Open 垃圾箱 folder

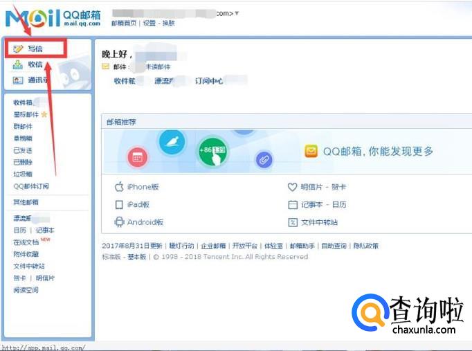tap(23, 174)
